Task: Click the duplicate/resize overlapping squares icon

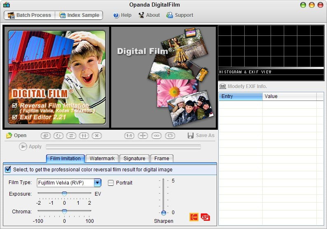Action: [46, 136]
